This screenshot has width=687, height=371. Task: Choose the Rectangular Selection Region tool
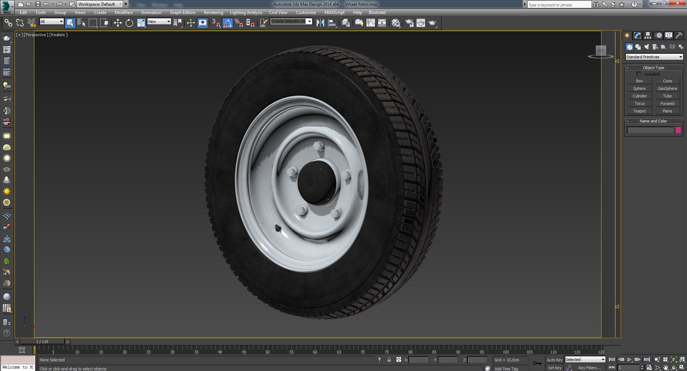pyautogui.click(x=93, y=23)
